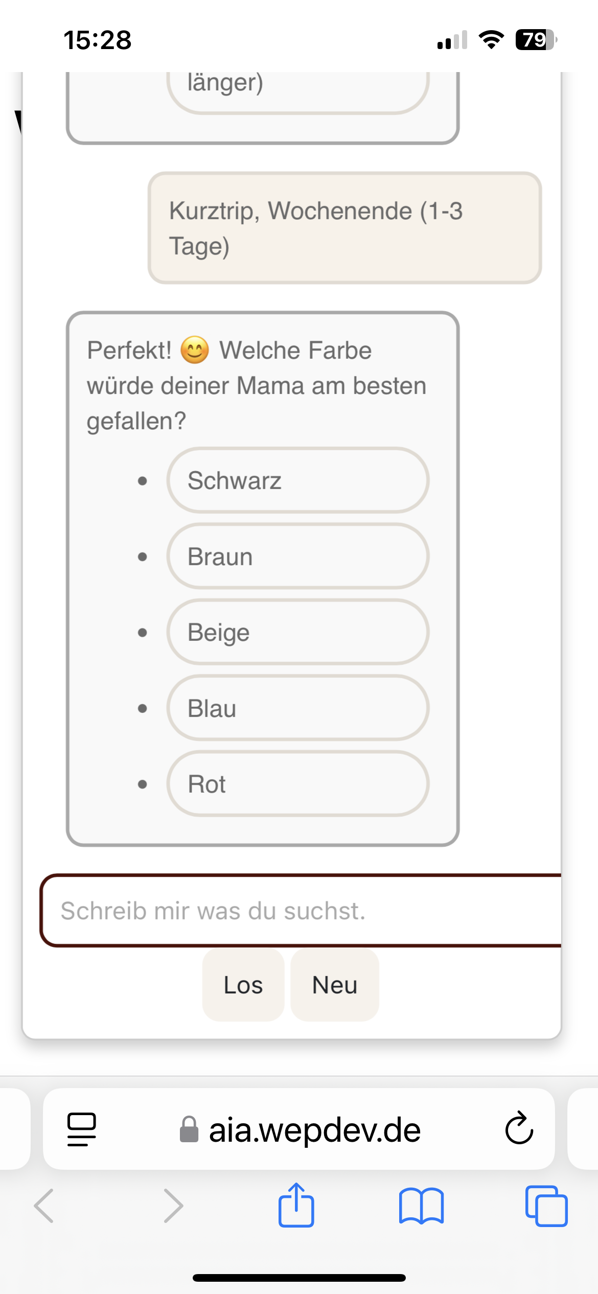This screenshot has height=1294, width=598.
Task: Start a new chat with Neu
Action: pyautogui.click(x=335, y=985)
